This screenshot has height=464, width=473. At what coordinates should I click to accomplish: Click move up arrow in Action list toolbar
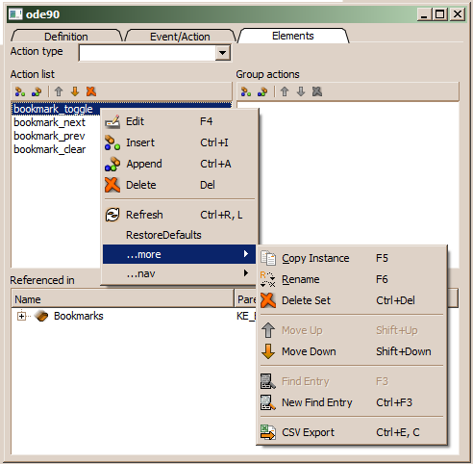pyautogui.click(x=59, y=91)
